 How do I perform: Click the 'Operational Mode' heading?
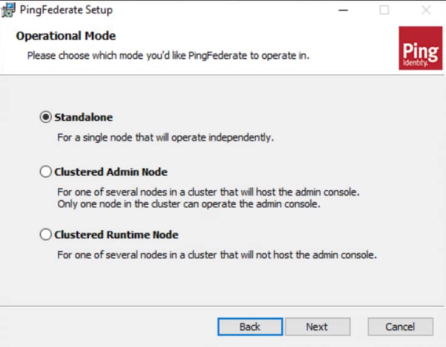pos(66,36)
